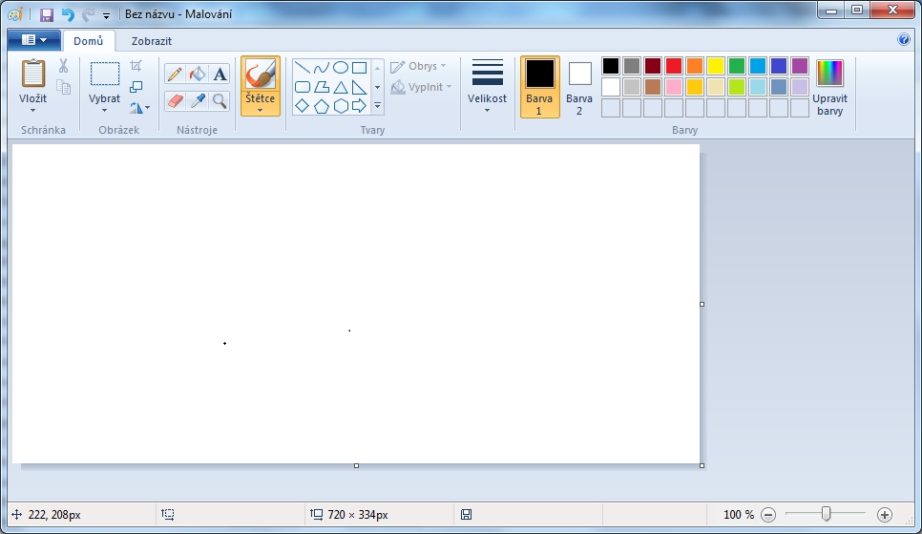The height and width of the screenshot is (534, 922).
Task: Pick the green color swatch
Action: pos(737,66)
